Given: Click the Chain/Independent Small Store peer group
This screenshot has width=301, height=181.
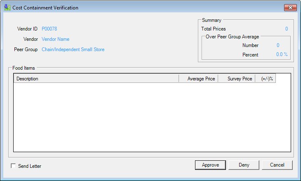Looking at the screenshot, I should [73, 49].
